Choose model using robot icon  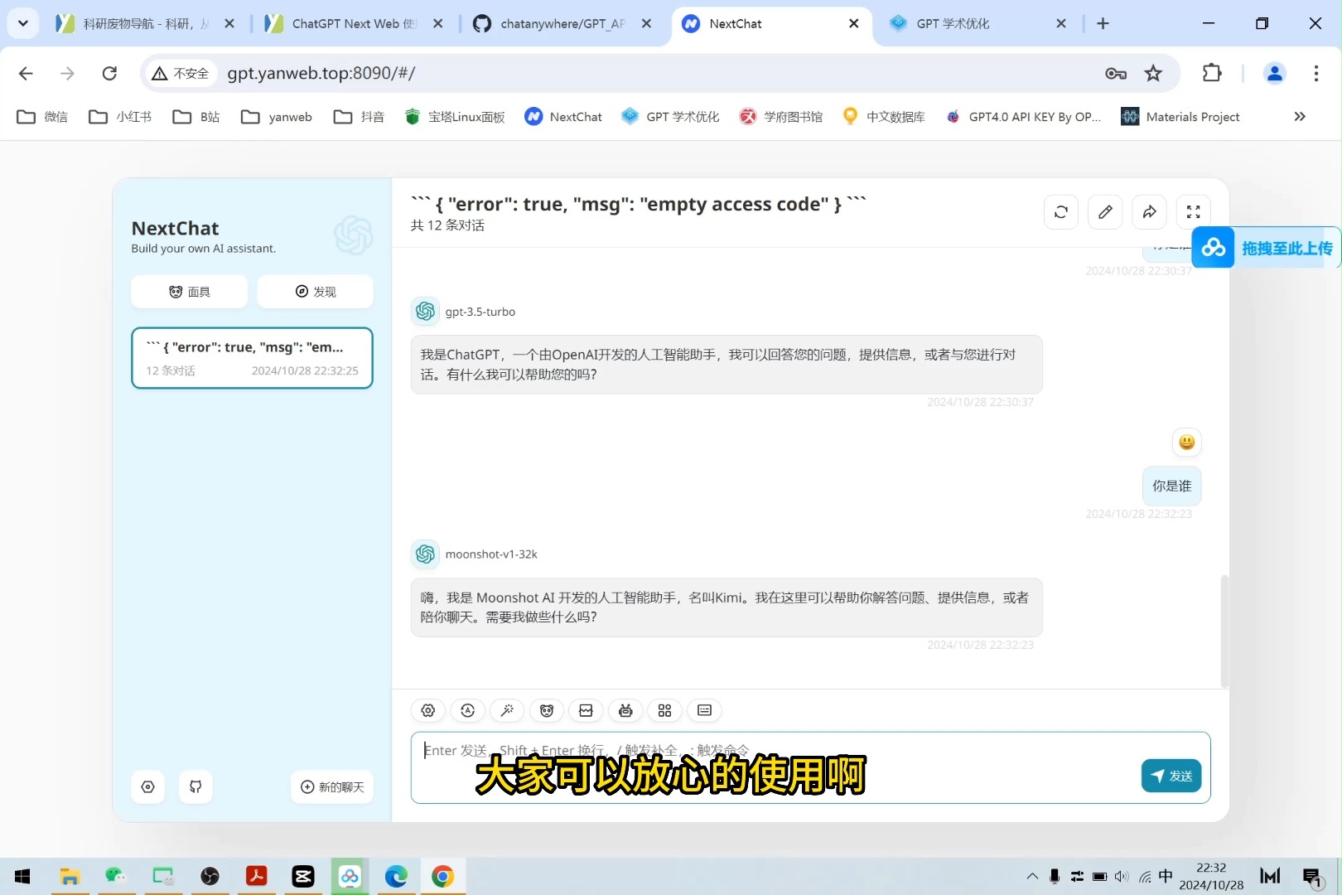[625, 710]
